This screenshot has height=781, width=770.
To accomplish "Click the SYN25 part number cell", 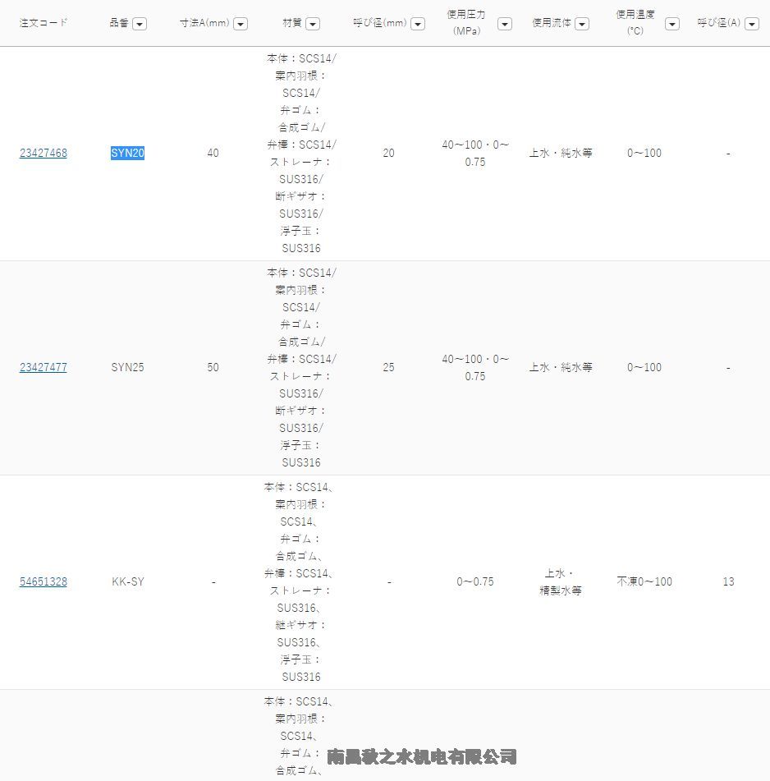I will [127, 368].
